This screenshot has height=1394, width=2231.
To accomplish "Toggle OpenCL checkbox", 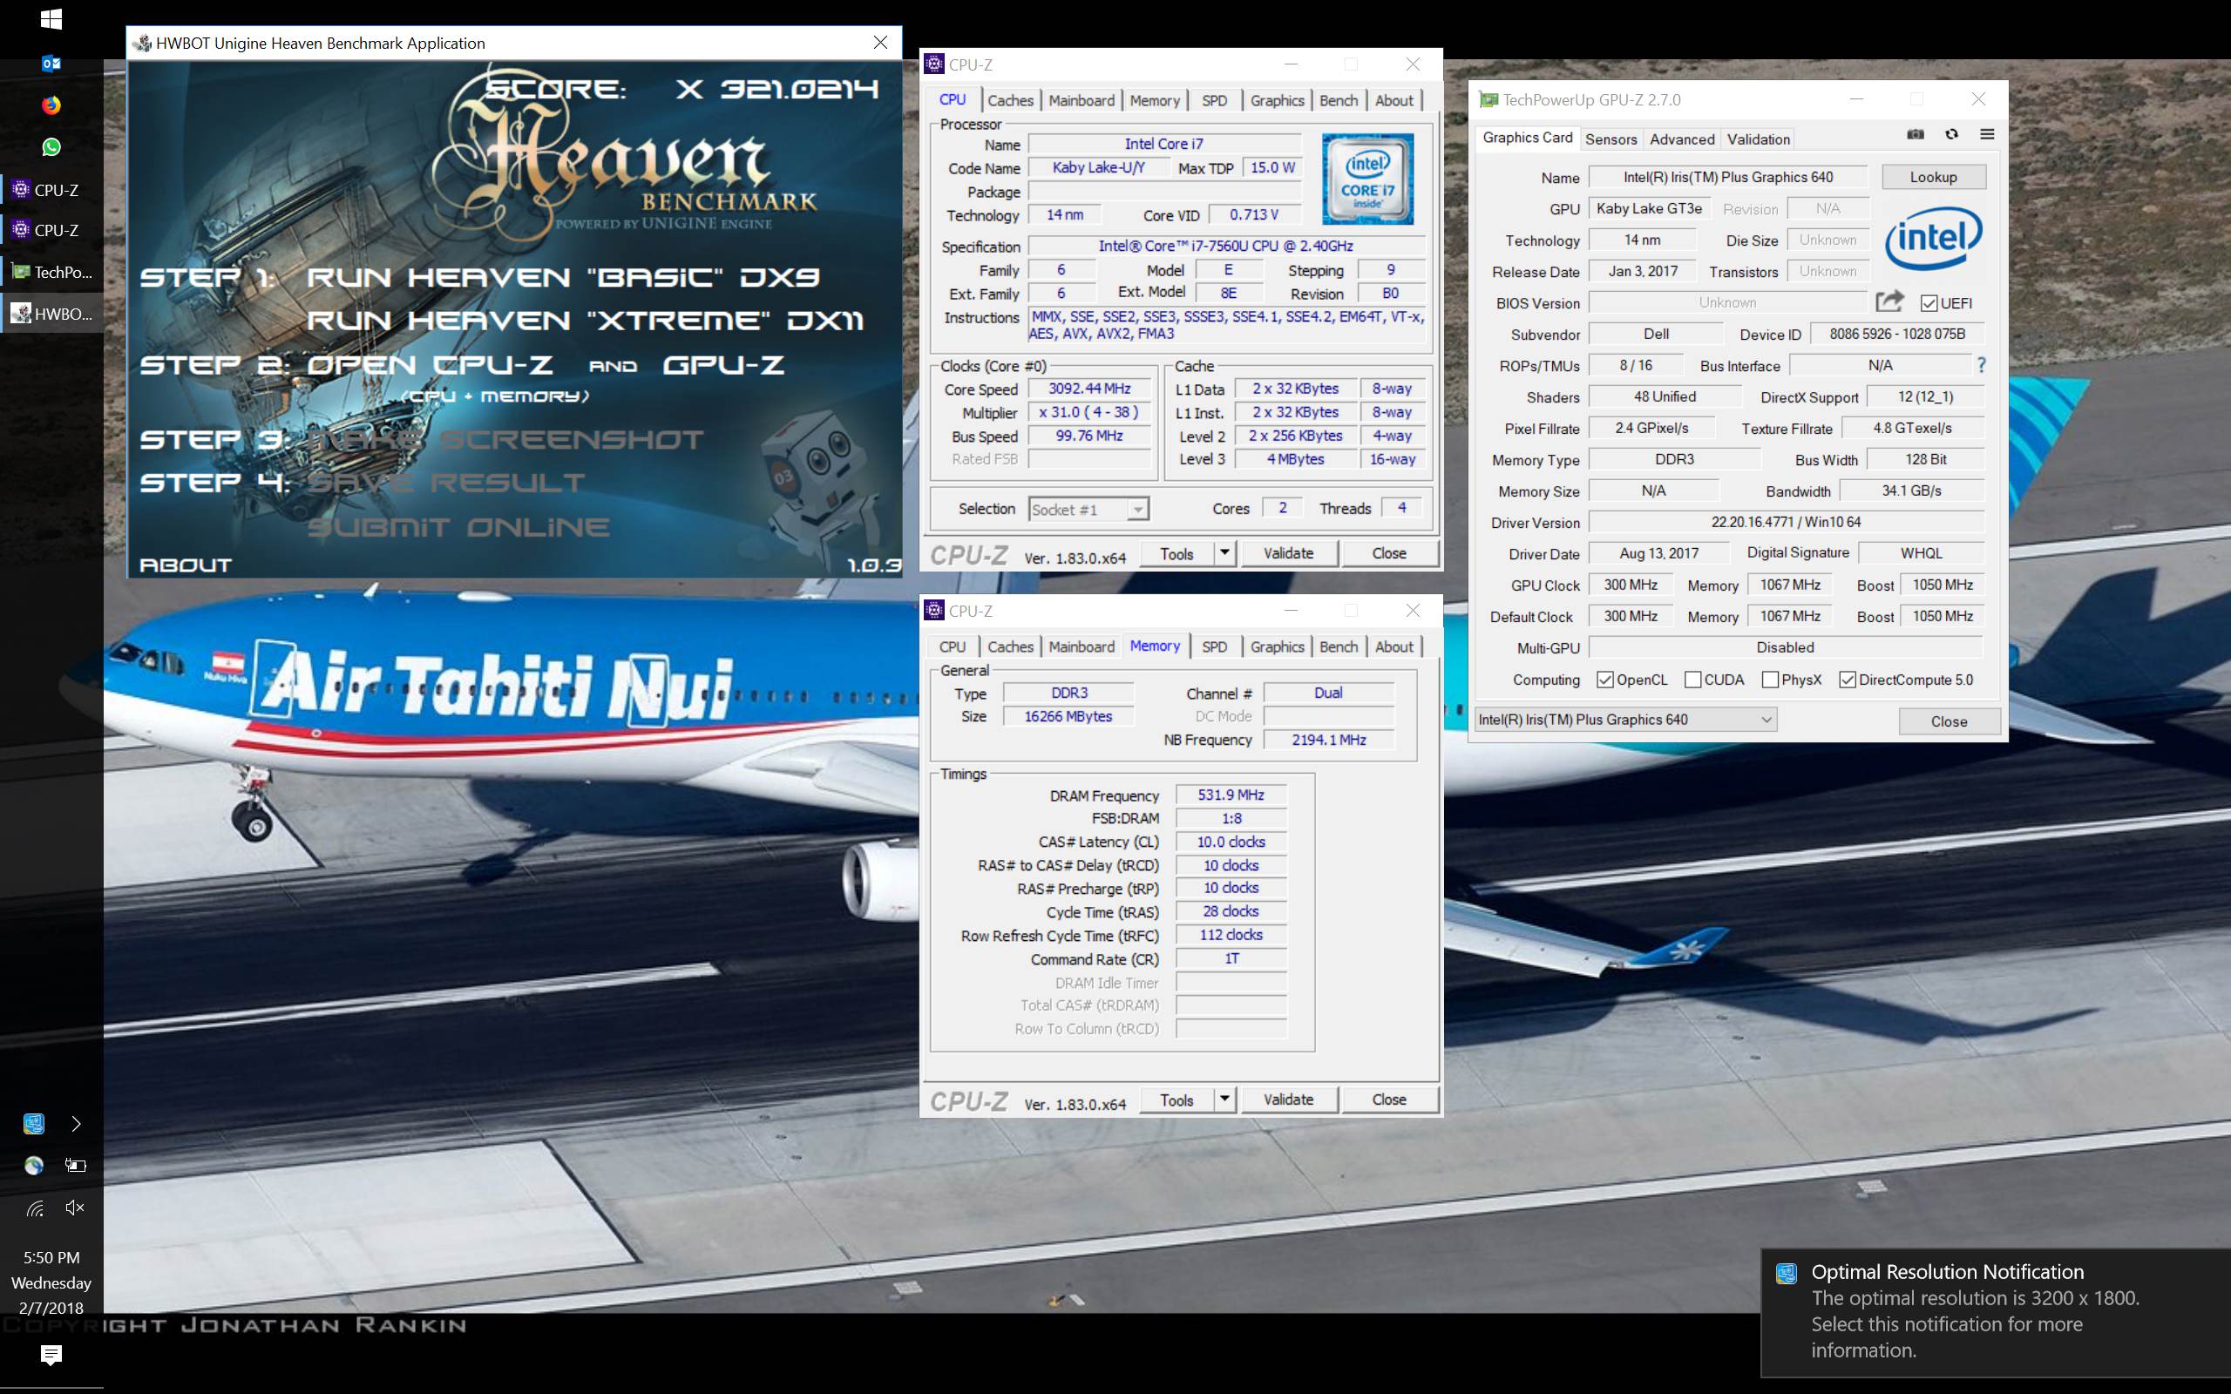I will coord(1605,680).
